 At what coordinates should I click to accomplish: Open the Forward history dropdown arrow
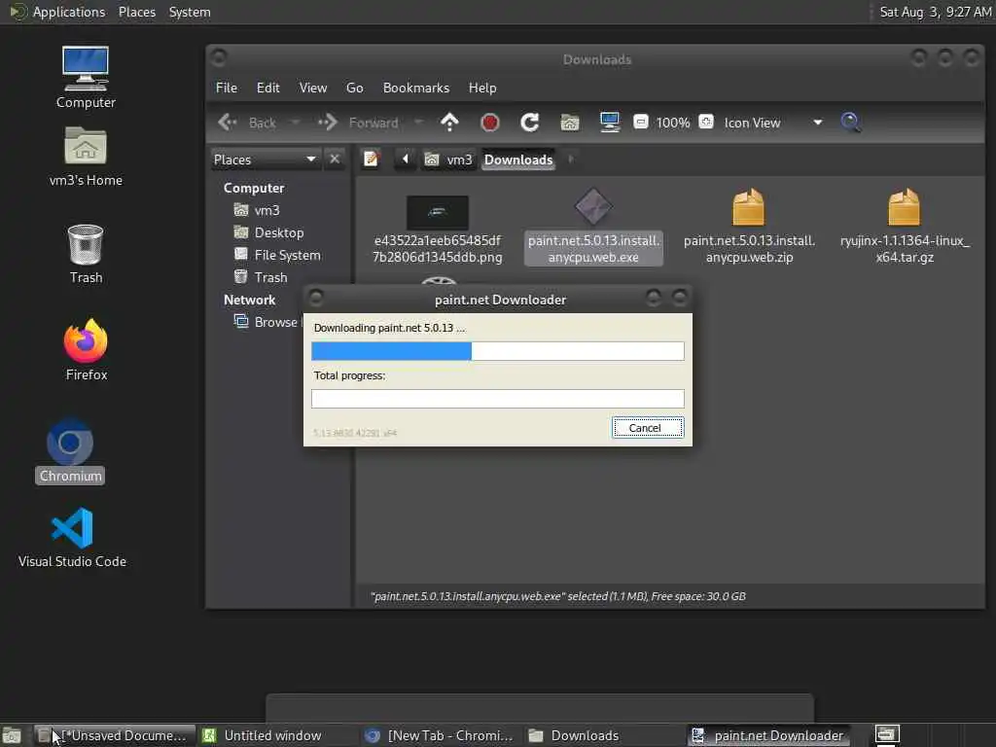(418, 122)
